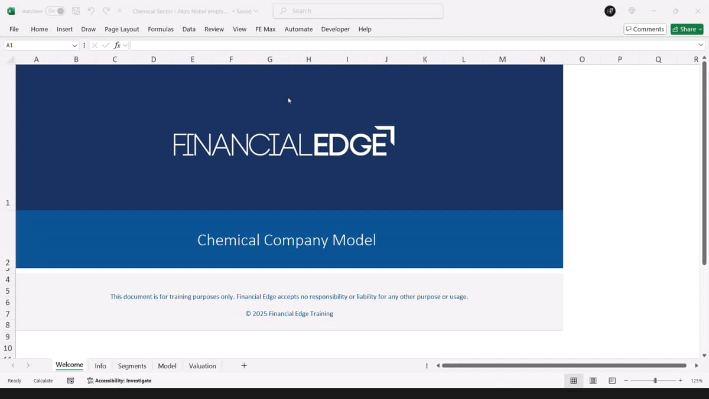Click Calculate in the status bar
The width and height of the screenshot is (709, 399).
[43, 381]
